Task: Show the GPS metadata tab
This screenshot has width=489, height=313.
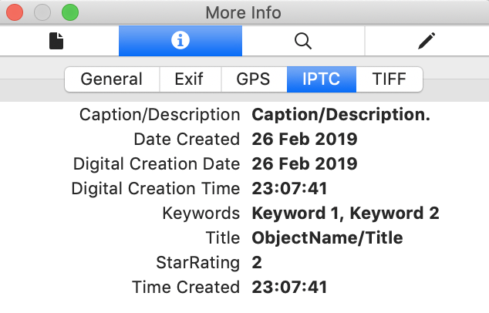Action: (x=254, y=79)
